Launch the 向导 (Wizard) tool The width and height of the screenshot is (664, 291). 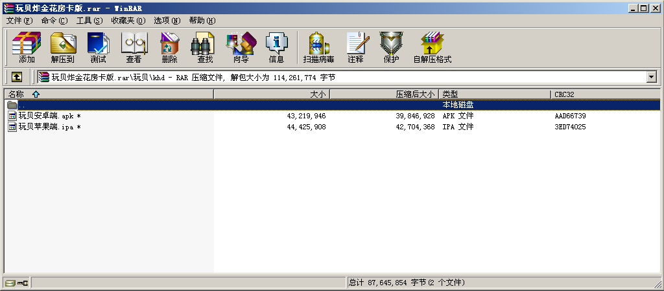(241, 47)
